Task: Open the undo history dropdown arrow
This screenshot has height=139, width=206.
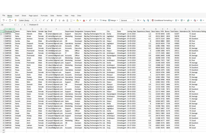Action: click(6, 20)
